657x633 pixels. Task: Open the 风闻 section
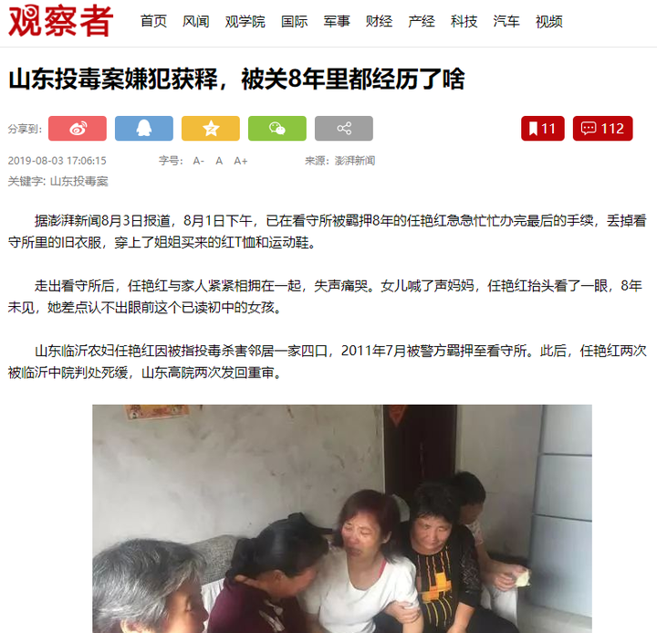tap(195, 21)
